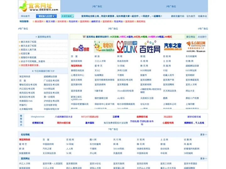Open the 点击排行 tab
The image size is (226, 169).
202,37
